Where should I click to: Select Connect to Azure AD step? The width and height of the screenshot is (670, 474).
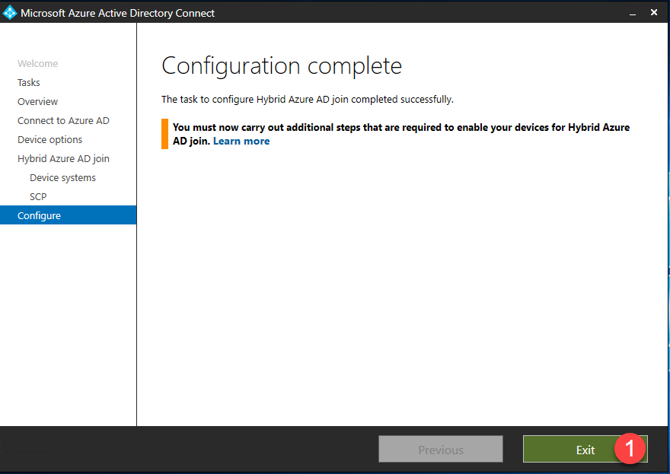pyautogui.click(x=63, y=121)
